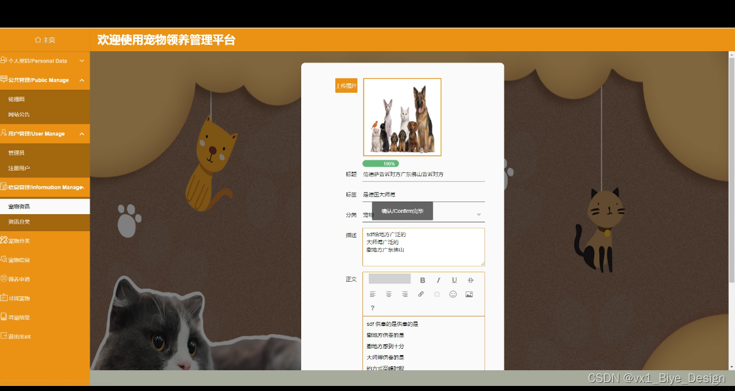Viewport: 735px width, 391px height.
Task: Click the Information Manage document icon
Action: [4, 186]
